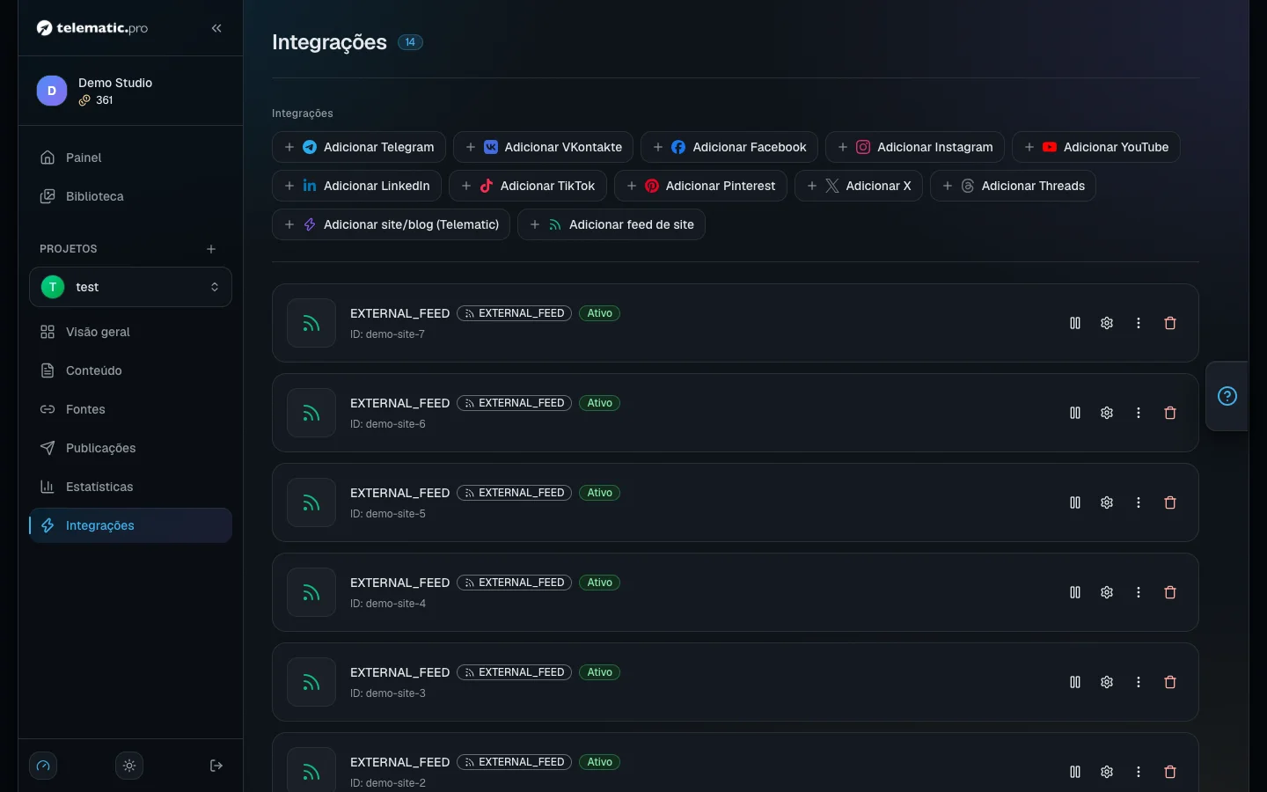The image size is (1267, 792).
Task: Open more options menu for demo-site-4
Action: 1139,592
